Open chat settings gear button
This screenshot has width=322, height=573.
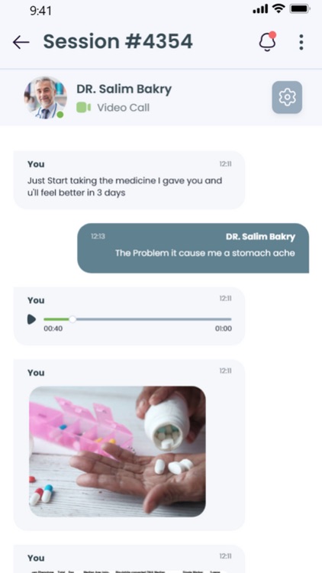[287, 97]
